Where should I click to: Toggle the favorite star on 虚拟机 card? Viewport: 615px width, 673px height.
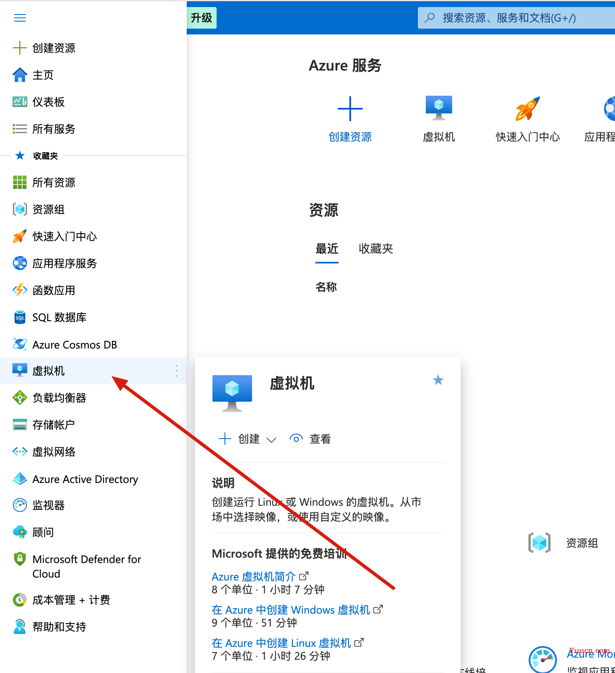(x=438, y=380)
